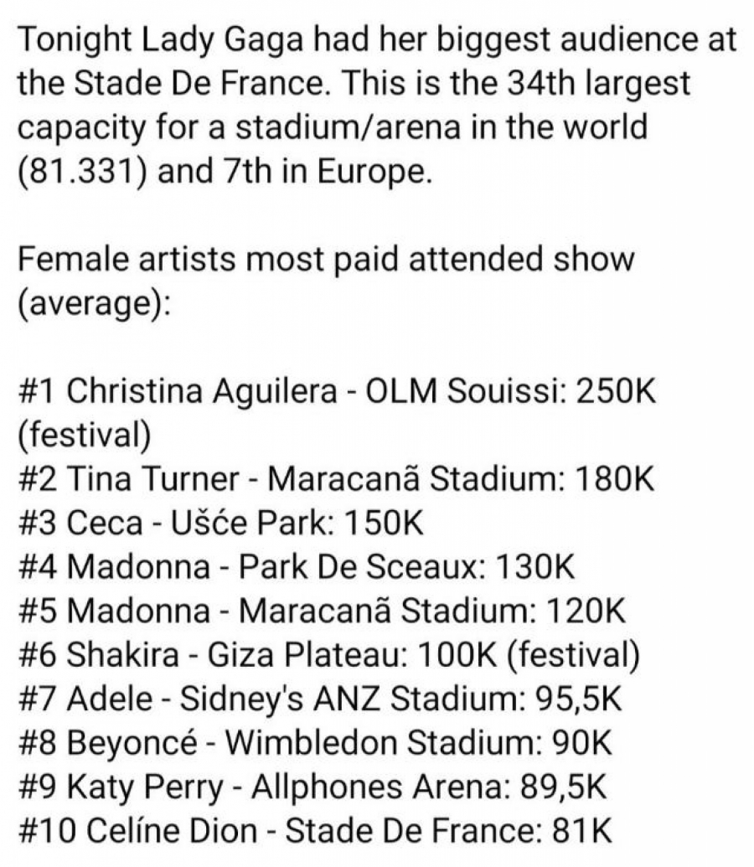Select the #5 Madonna Maracanã Stadium entry

click(320, 611)
